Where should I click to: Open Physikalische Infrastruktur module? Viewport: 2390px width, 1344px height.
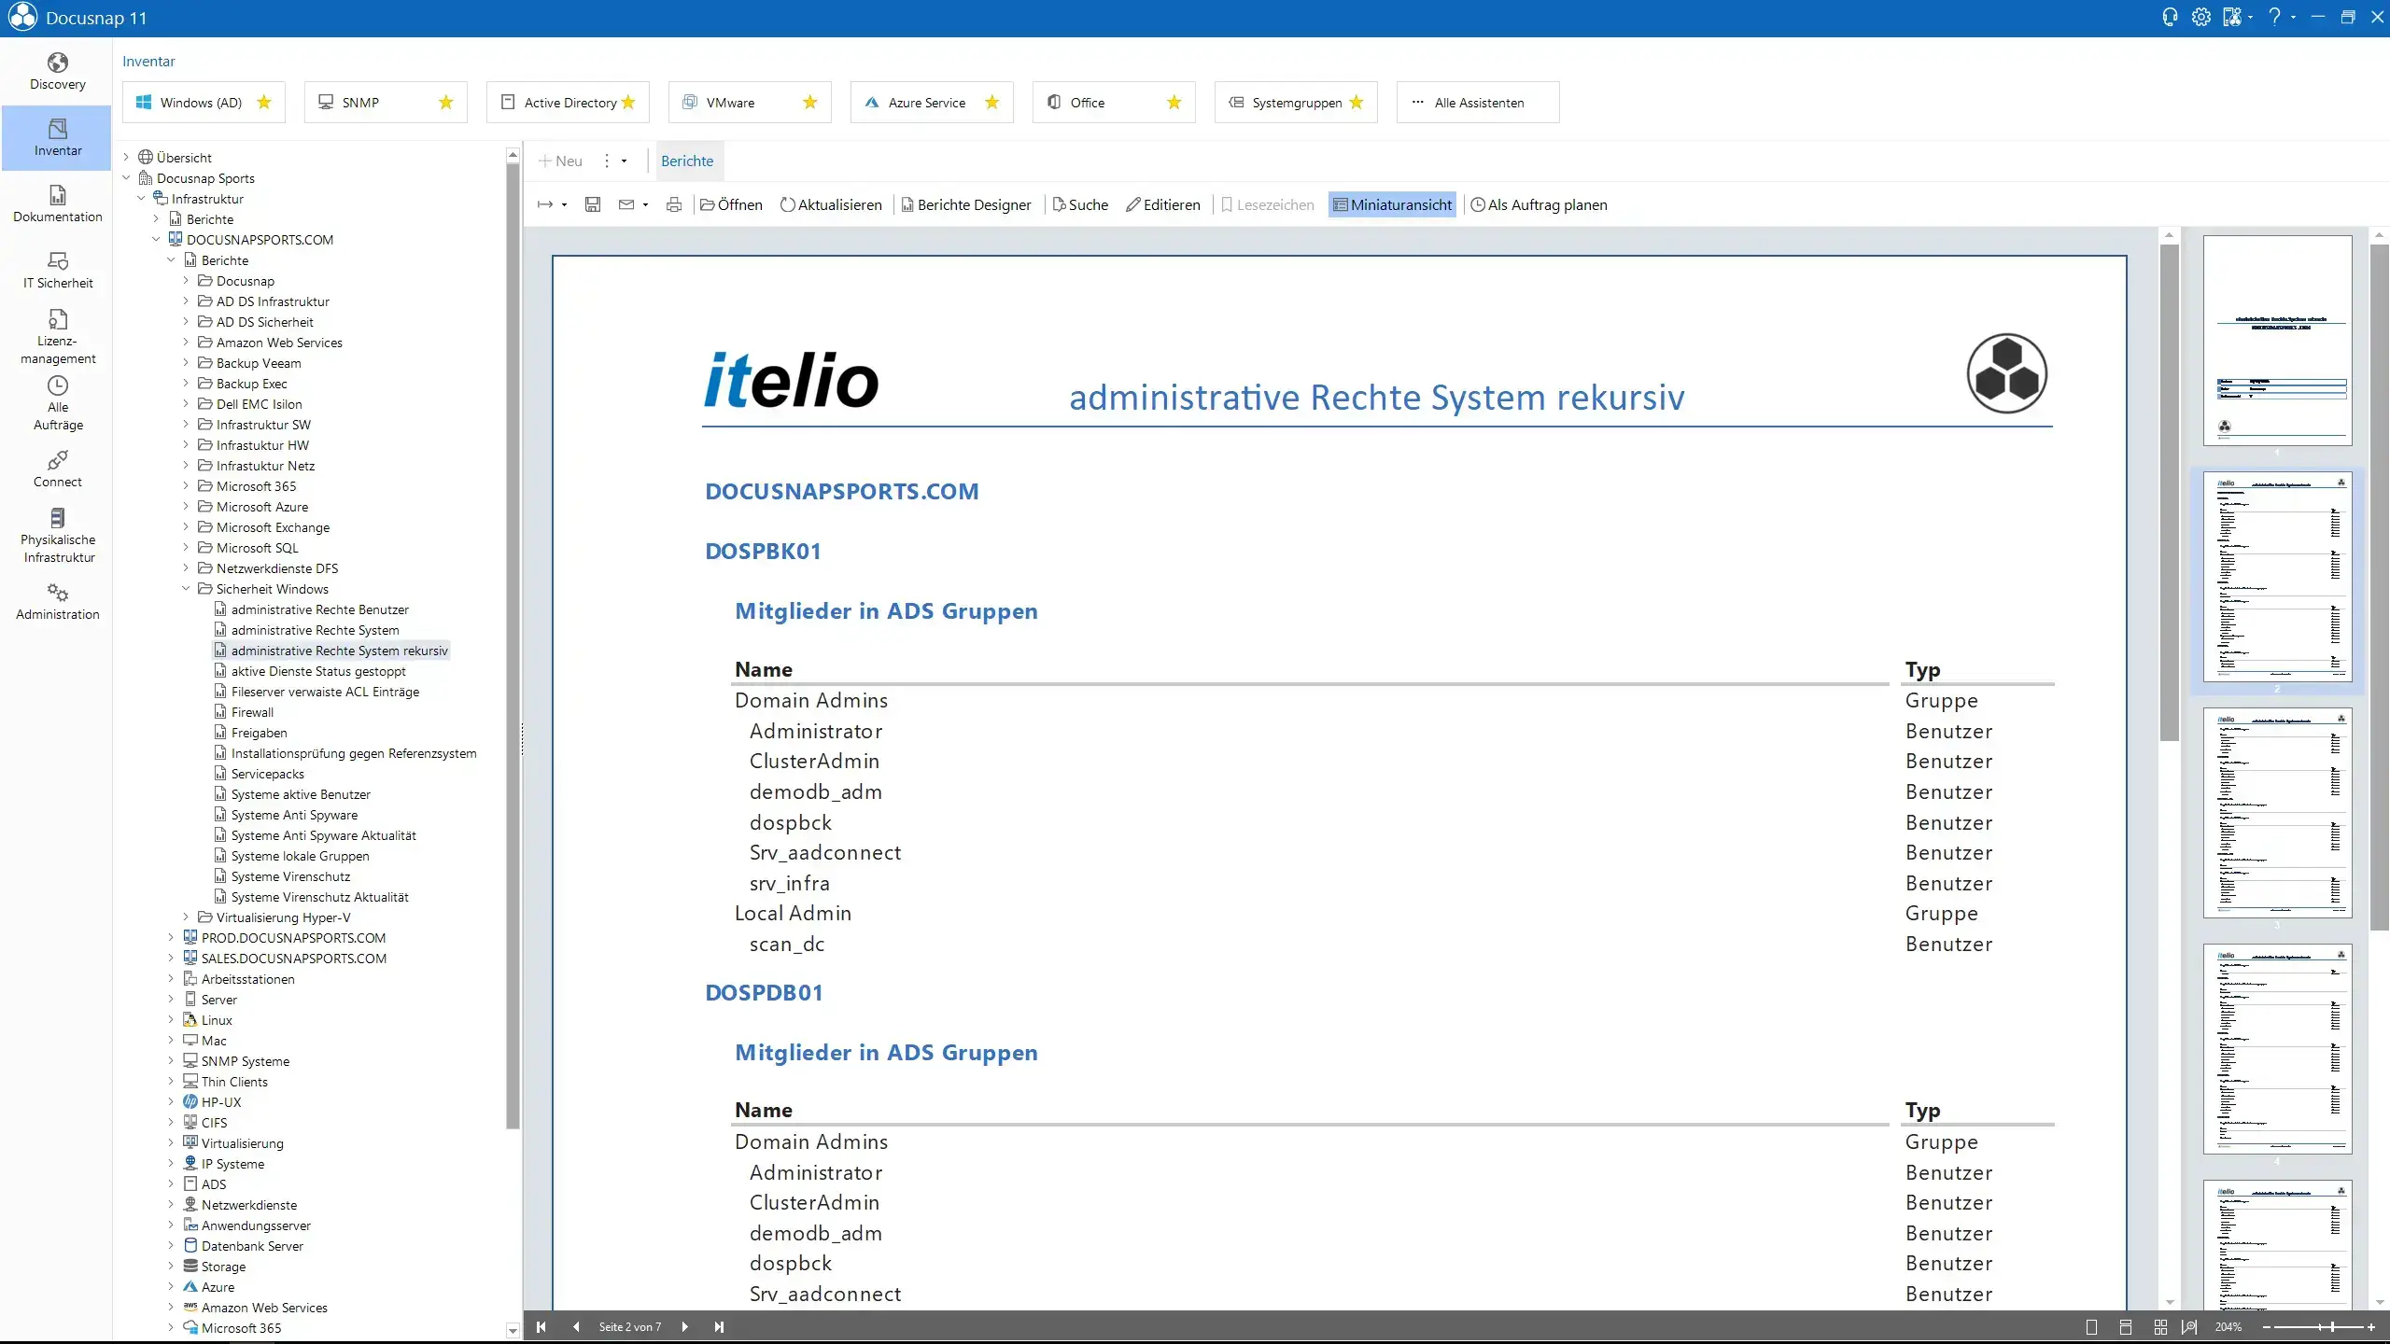click(58, 536)
